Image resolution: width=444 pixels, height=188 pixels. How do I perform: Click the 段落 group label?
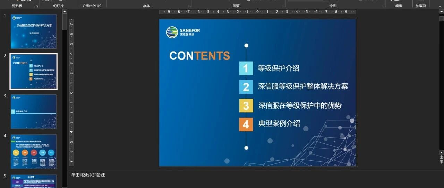(236, 6)
